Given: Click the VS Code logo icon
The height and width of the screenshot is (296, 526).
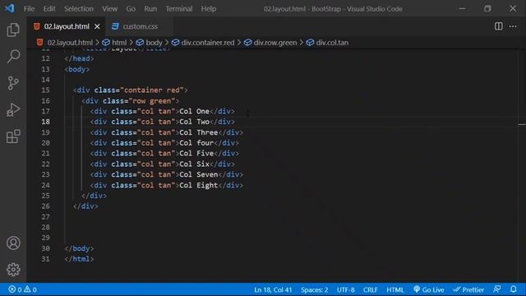Looking at the screenshot, I should tap(10, 8).
